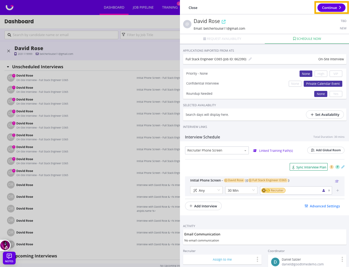349x267 pixels.
Task: Set priority to High
Action: tap(321, 74)
